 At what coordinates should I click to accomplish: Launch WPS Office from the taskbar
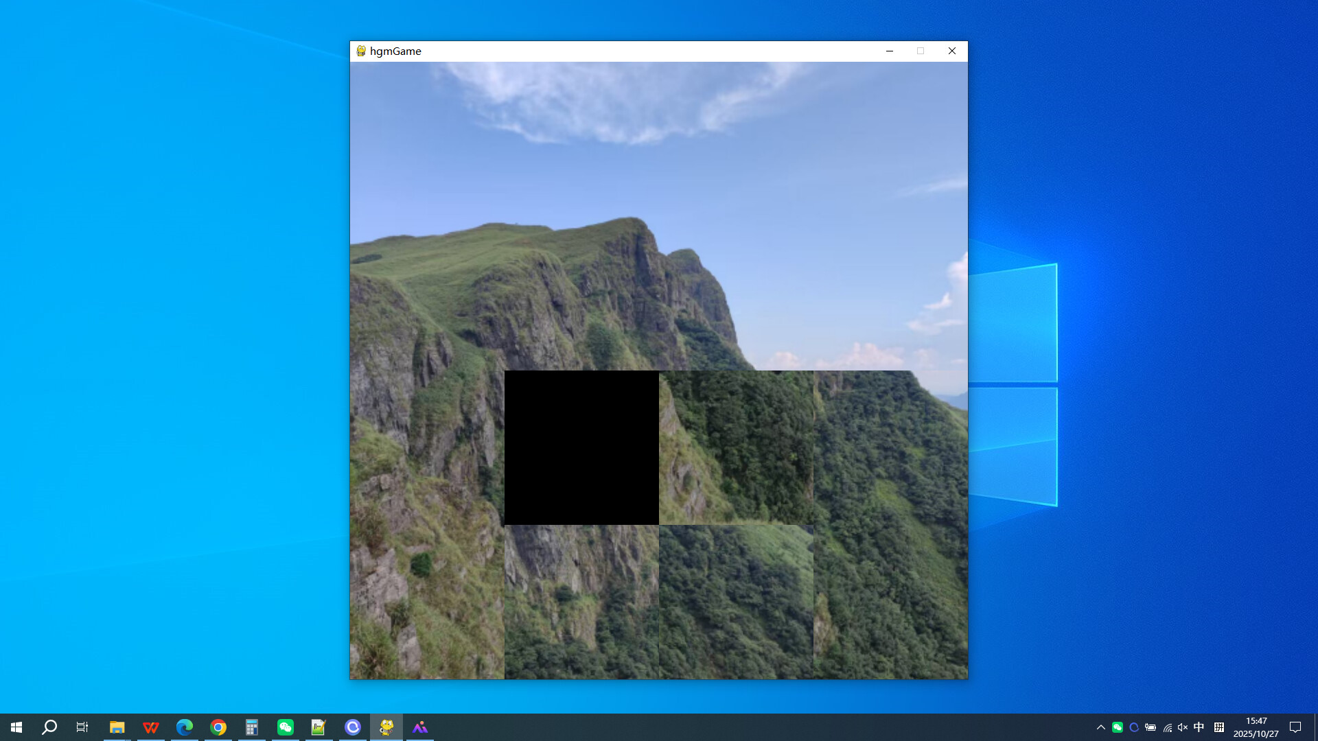(x=150, y=727)
